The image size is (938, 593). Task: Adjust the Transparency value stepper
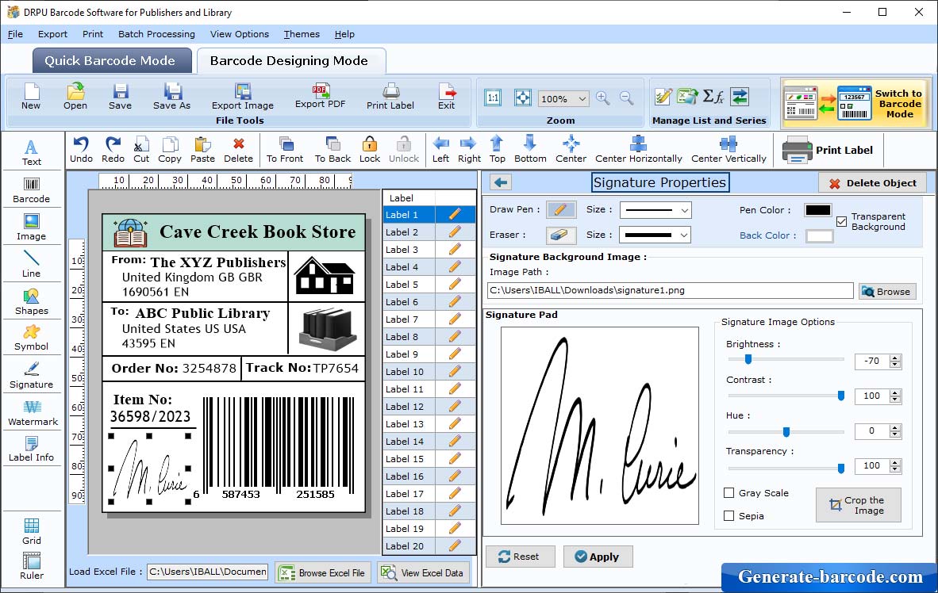click(x=895, y=465)
